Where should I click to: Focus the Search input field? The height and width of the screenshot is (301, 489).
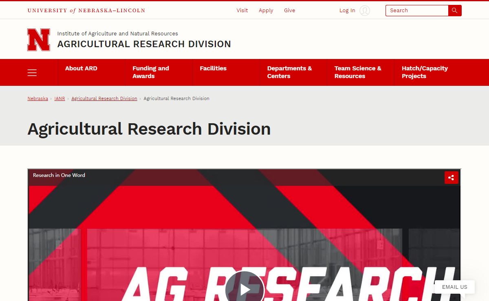pyautogui.click(x=416, y=11)
